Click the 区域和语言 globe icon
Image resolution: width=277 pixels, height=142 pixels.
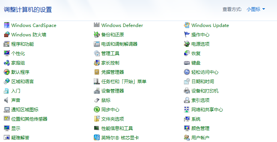(7, 81)
